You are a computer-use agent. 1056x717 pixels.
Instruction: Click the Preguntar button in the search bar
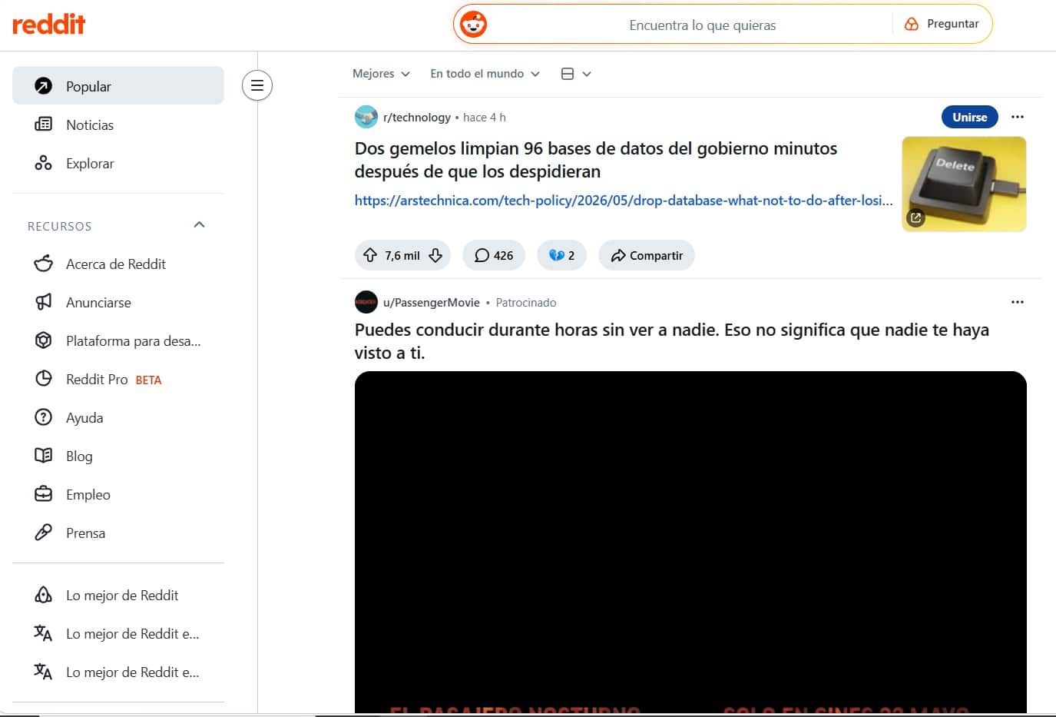[942, 24]
